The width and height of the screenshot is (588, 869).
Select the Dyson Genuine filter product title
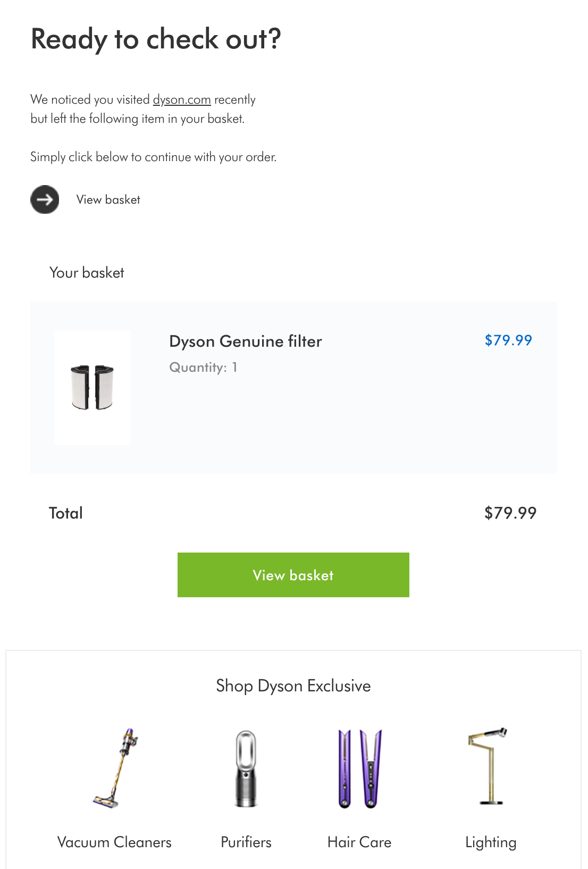246,341
